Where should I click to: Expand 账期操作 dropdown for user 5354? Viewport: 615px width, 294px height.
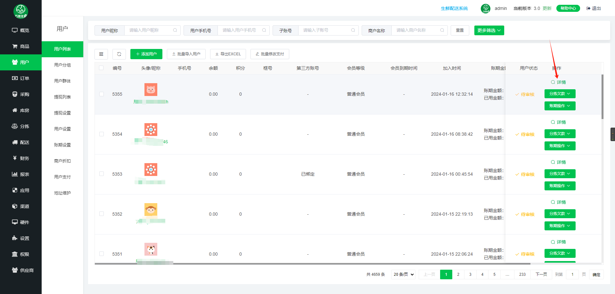560,146
